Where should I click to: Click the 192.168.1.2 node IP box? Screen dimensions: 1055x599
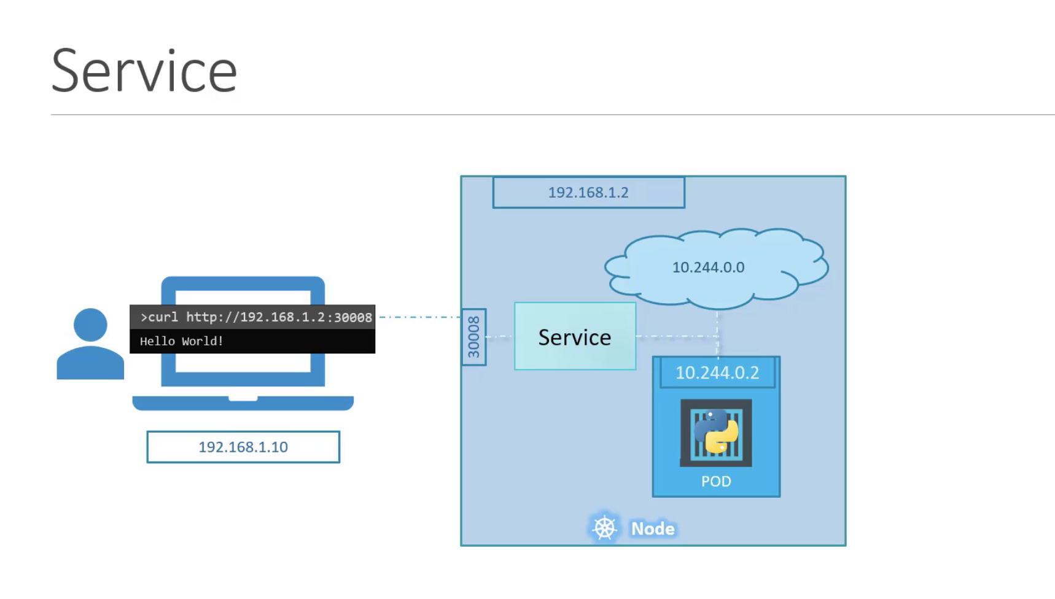(x=589, y=193)
